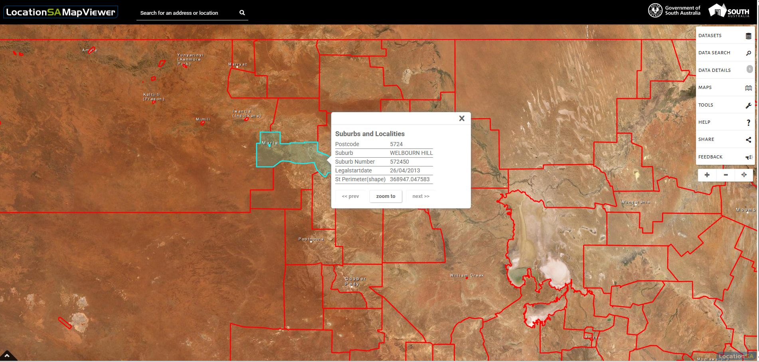Click the pan/recenter crosshair icon below zoom controls
This screenshot has width=759, height=362.
click(744, 175)
